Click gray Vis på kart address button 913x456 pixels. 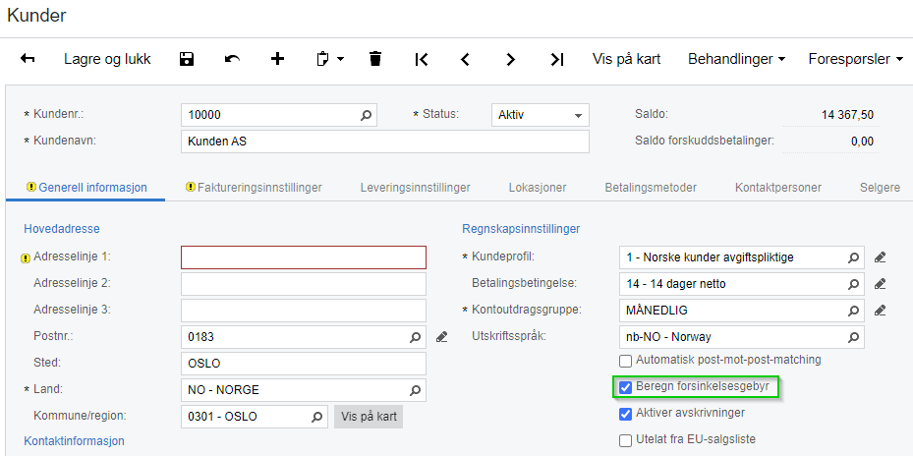tap(369, 417)
